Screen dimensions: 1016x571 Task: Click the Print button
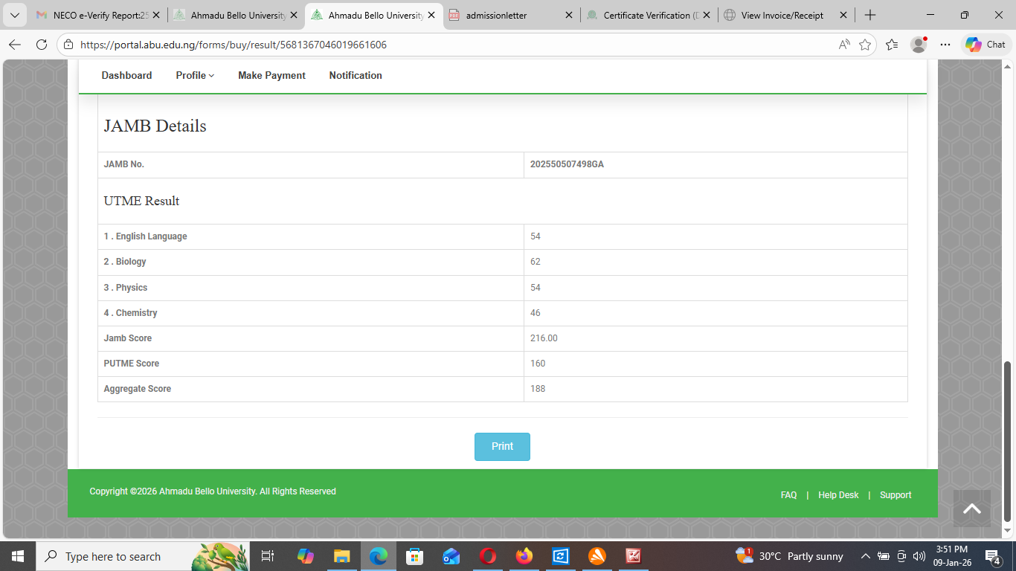click(502, 447)
